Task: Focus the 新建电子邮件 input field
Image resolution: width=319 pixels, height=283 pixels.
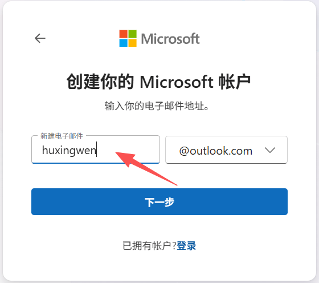Action: (96, 149)
